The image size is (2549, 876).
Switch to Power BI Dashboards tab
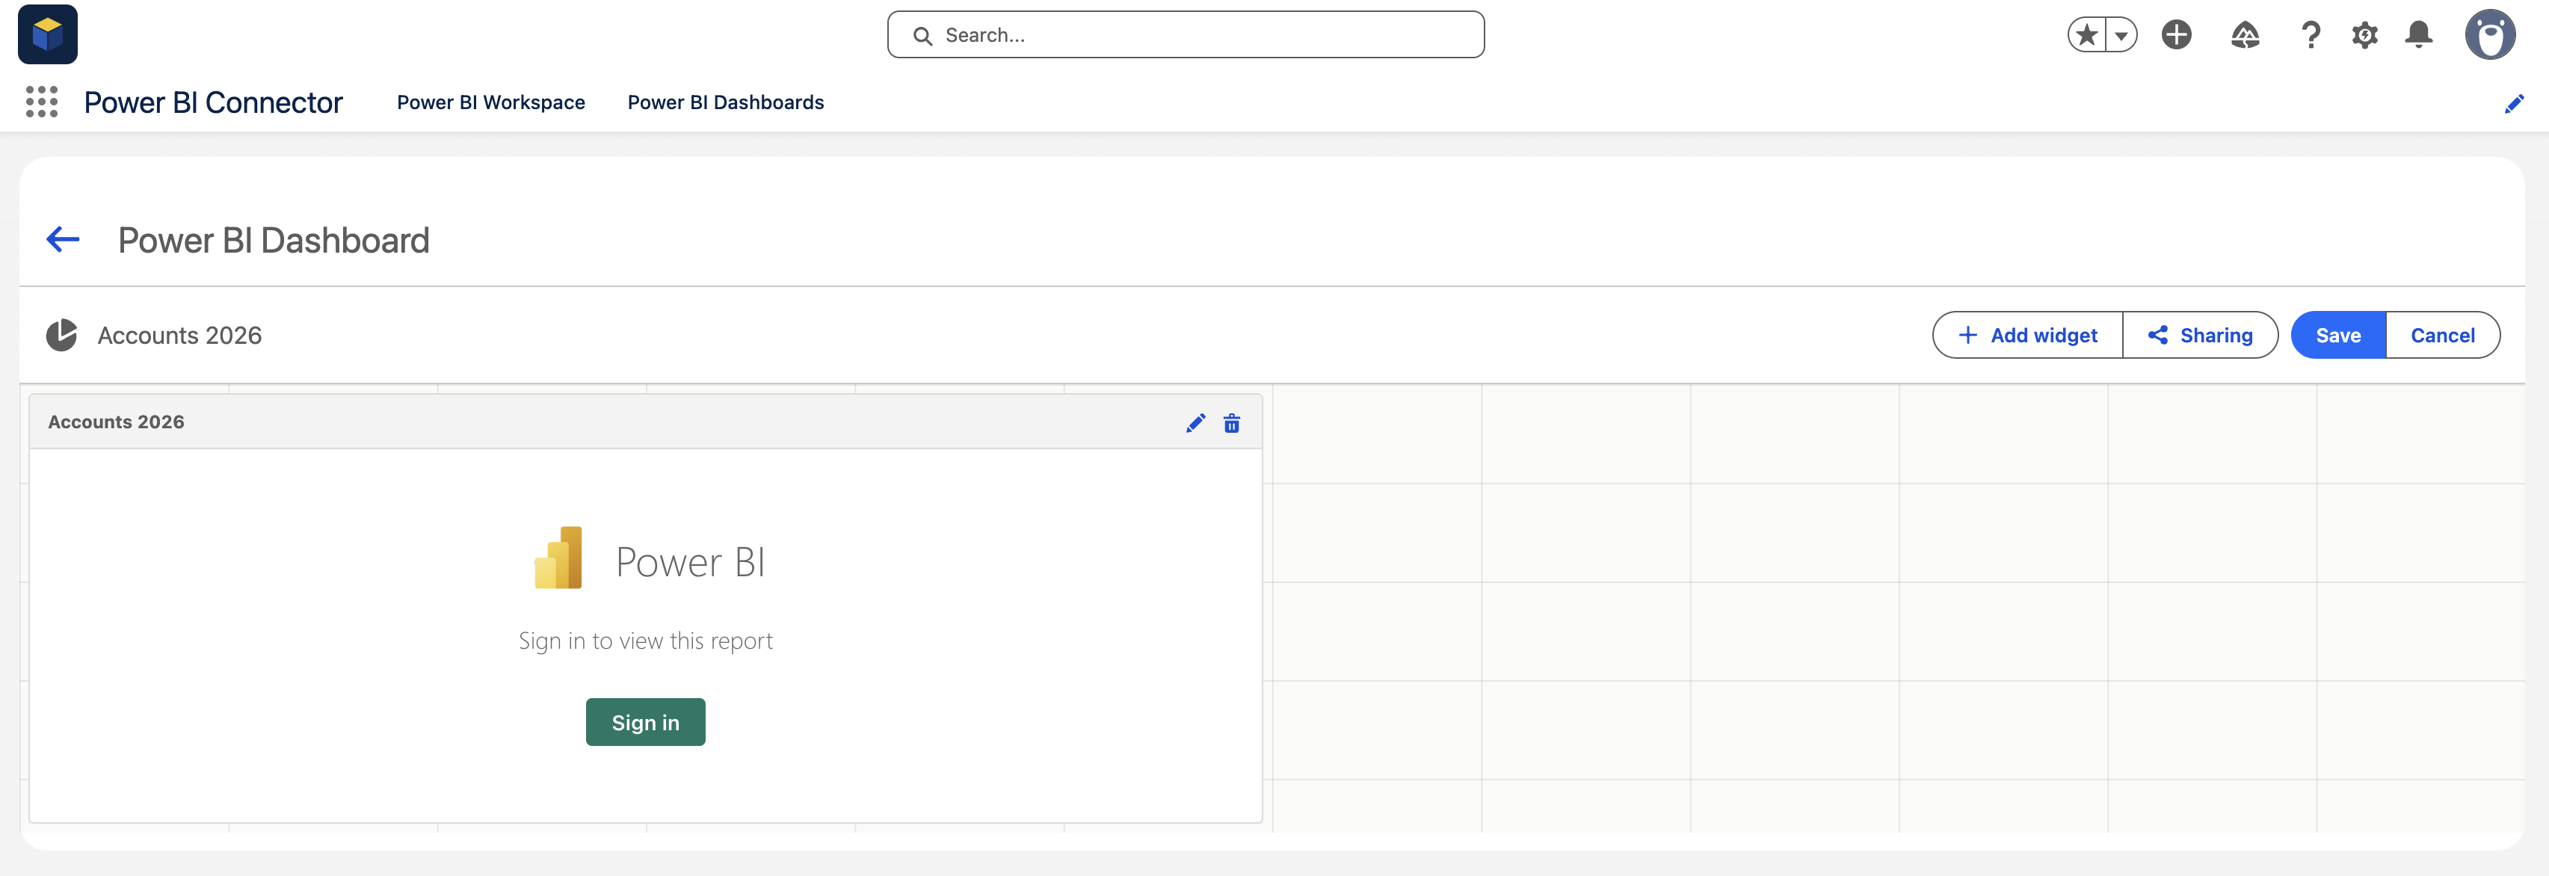pos(725,103)
